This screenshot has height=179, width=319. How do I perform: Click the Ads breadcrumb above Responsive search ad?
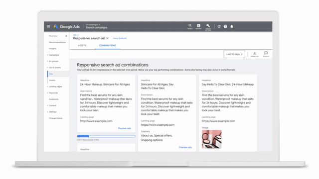[x=75, y=35]
